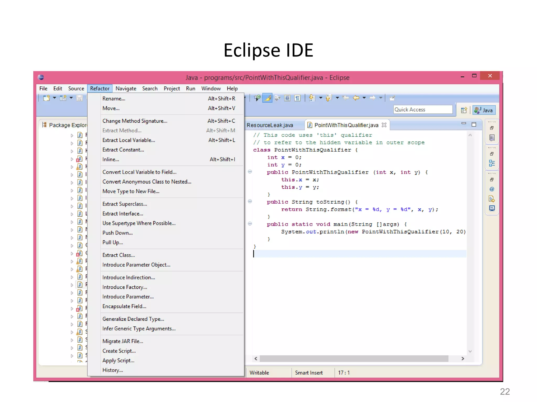Click the Eclipse logo in title bar
Viewport: 537px width, 402px height.
point(41,77)
